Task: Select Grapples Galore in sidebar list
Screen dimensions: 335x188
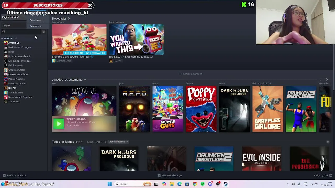Action: click(16, 70)
